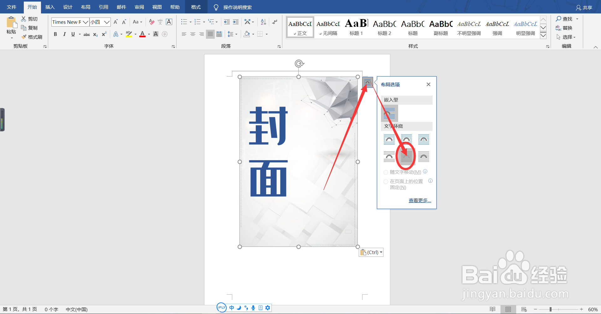Toggle bold formatting
This screenshot has height=314, width=601.
click(x=55, y=34)
